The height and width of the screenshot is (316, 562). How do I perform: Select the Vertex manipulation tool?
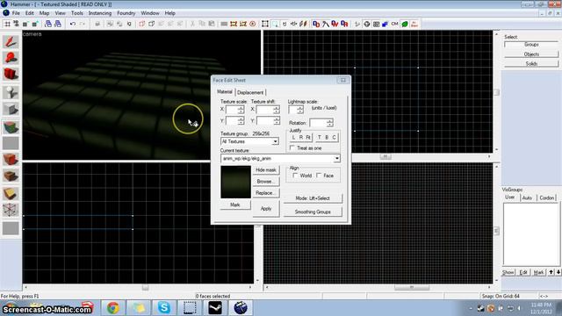click(x=11, y=210)
